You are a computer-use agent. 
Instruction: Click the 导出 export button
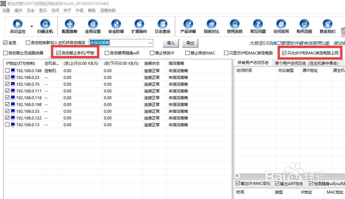point(190,43)
